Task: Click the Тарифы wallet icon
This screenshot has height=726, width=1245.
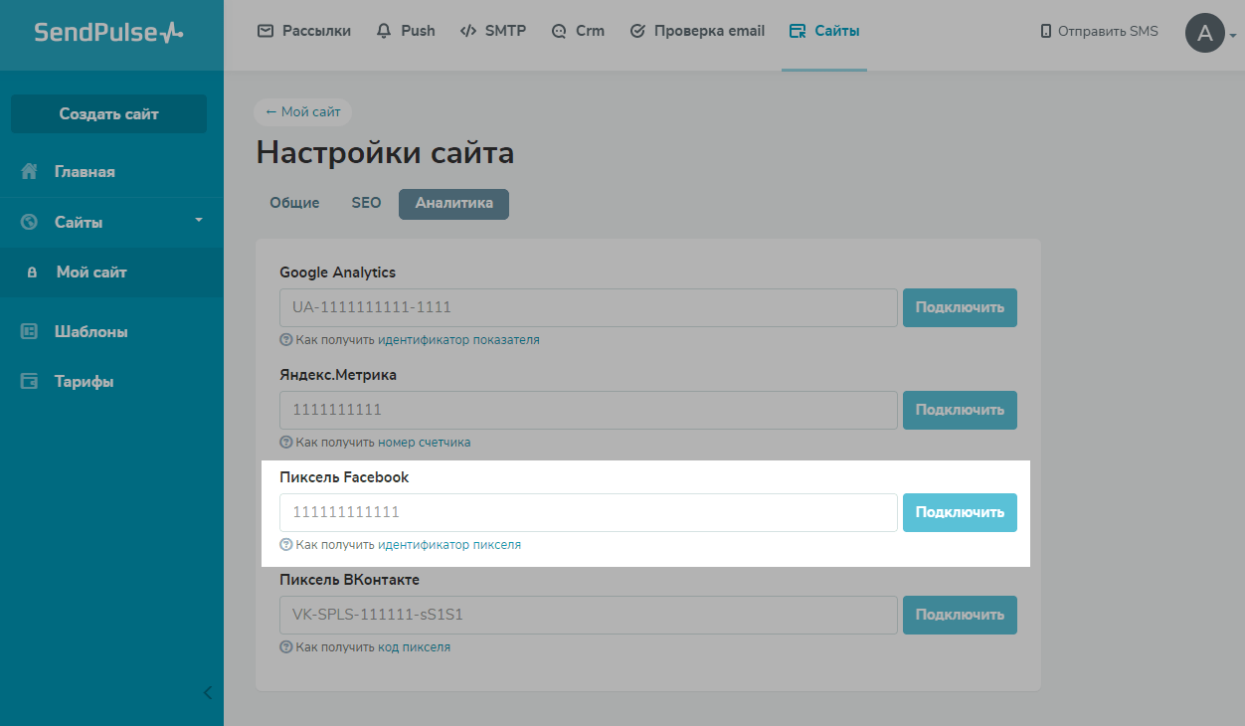Action: coord(30,382)
